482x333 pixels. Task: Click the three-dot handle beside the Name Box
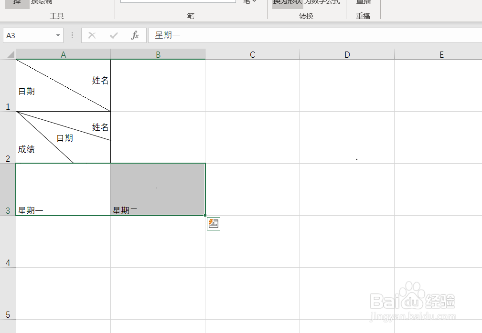tap(72, 35)
